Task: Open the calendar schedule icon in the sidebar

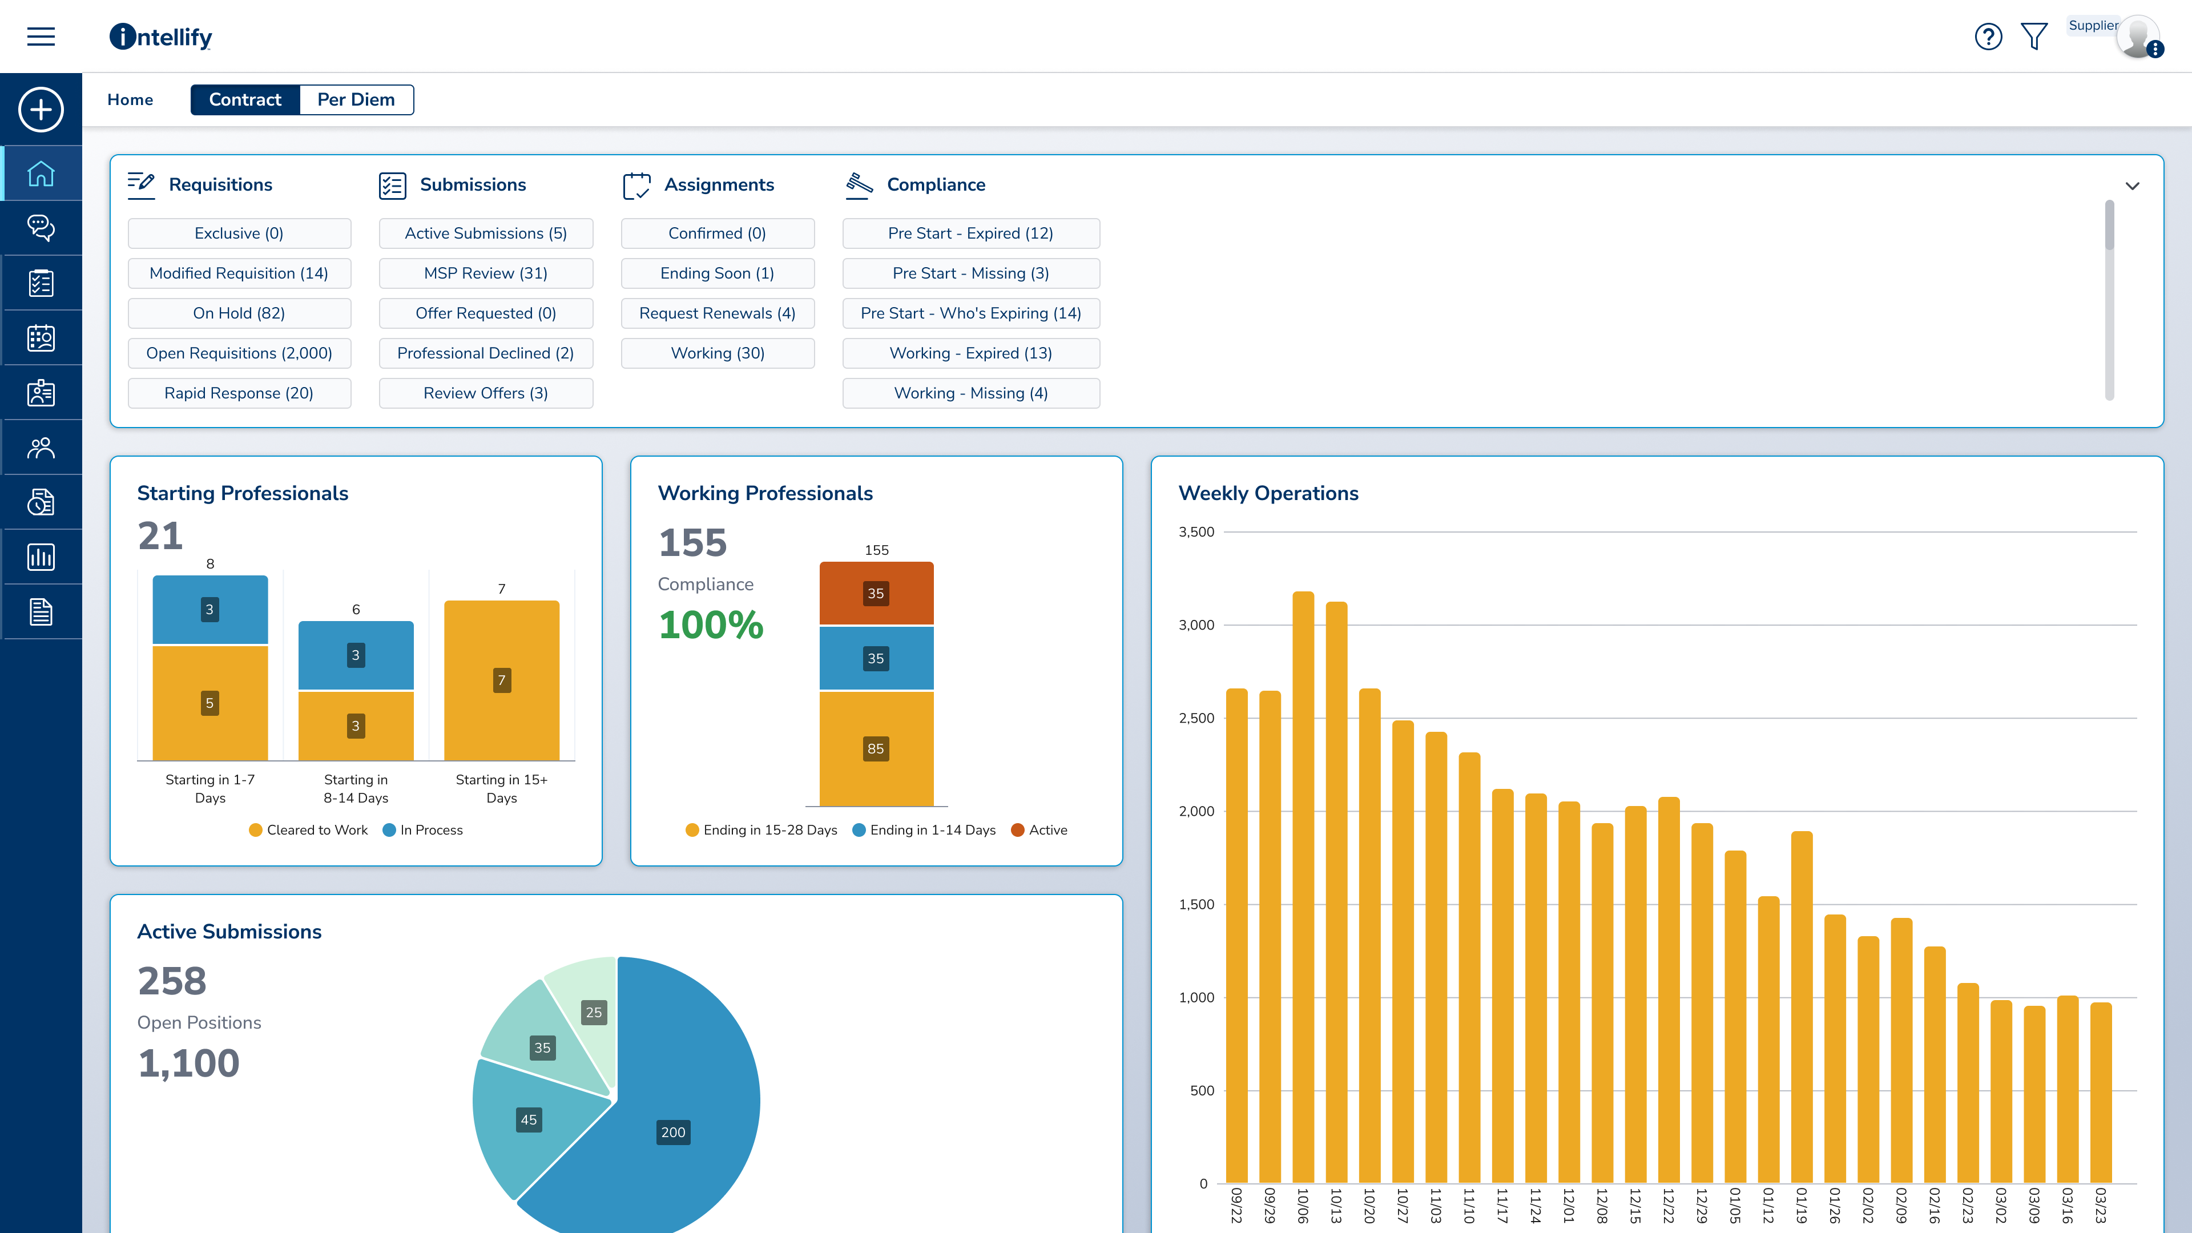Action: pyautogui.click(x=40, y=337)
